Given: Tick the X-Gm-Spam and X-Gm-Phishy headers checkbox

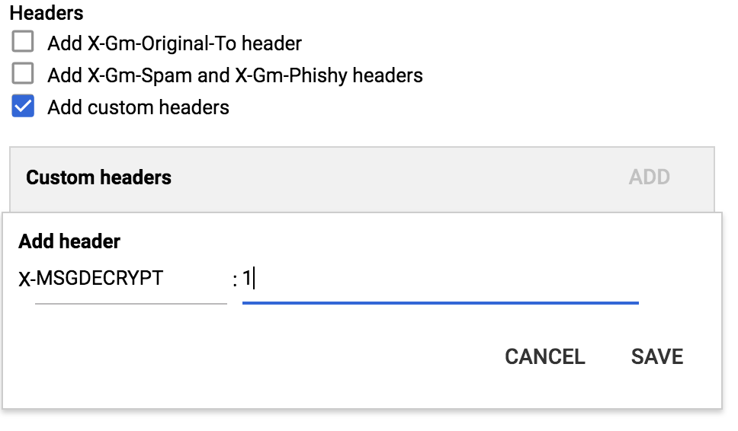Looking at the screenshot, I should click(23, 75).
